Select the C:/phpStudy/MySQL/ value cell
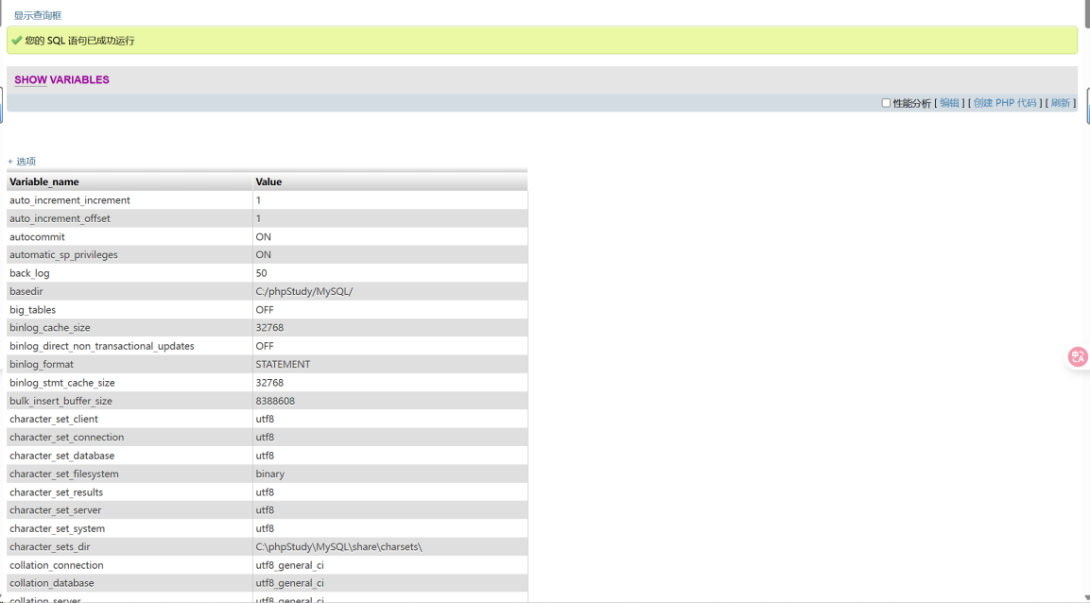This screenshot has width=1090, height=603. coord(303,291)
